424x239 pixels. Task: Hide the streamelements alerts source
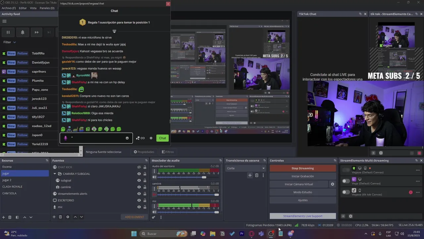click(139, 194)
